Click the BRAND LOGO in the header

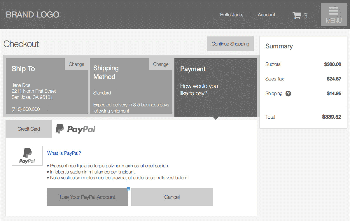[x=32, y=15]
